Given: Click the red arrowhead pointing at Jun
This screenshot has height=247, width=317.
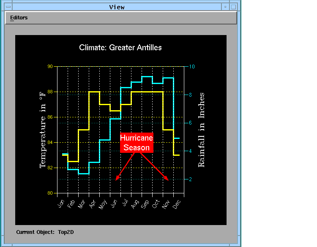Looking at the screenshot, I should (117, 179).
